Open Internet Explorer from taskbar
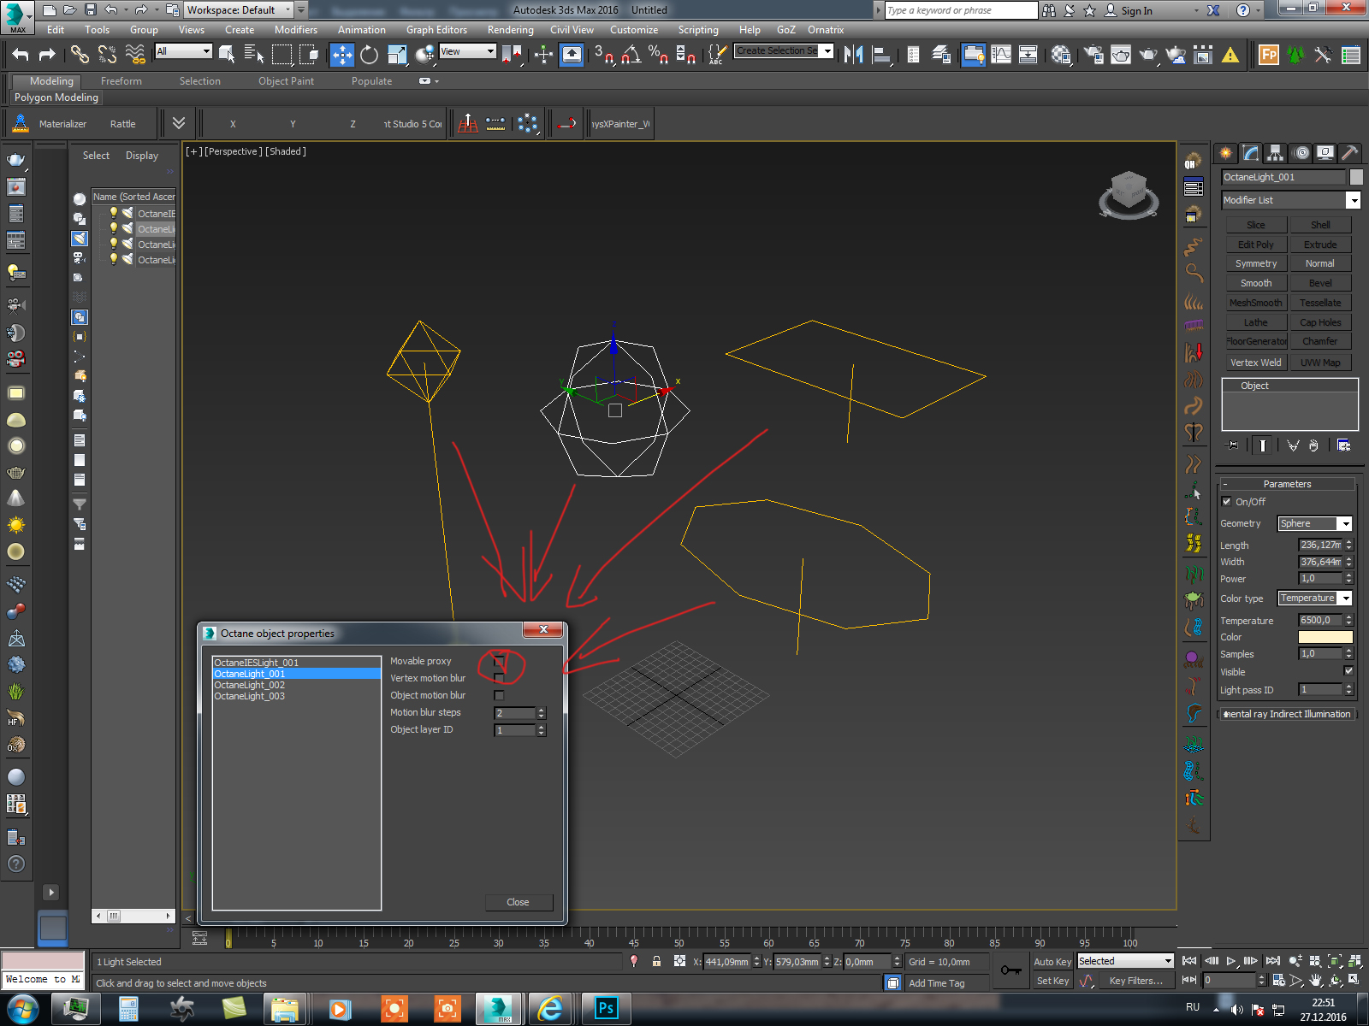Viewport: 1369px width, 1026px height. 551,1009
